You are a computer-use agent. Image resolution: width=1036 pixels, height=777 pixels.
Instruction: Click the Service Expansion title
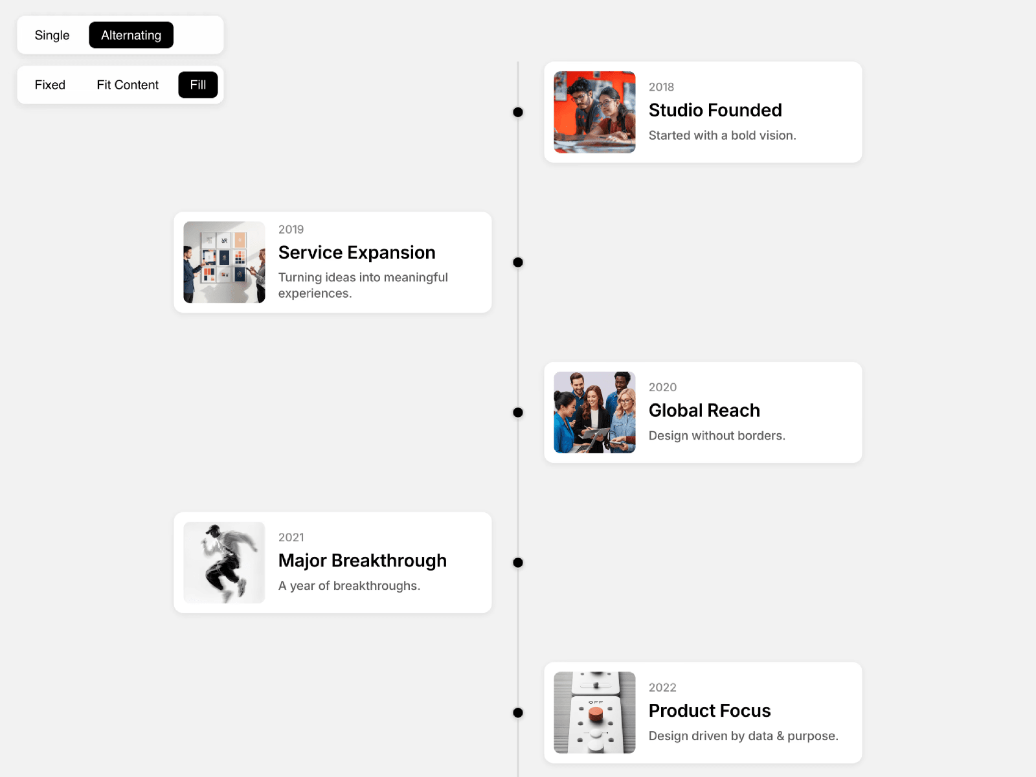tap(357, 253)
